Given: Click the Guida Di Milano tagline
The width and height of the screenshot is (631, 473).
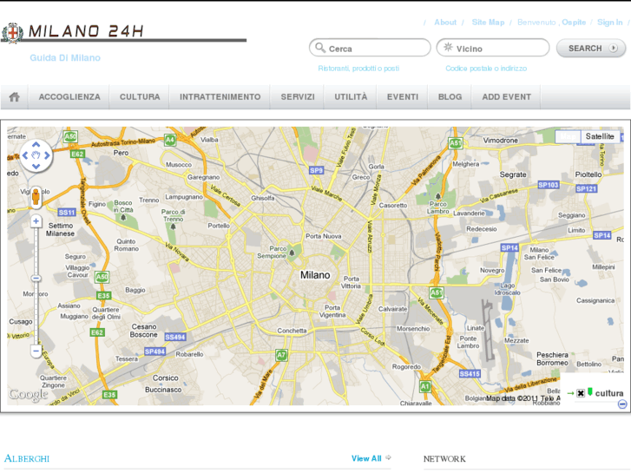Looking at the screenshot, I should [65, 58].
